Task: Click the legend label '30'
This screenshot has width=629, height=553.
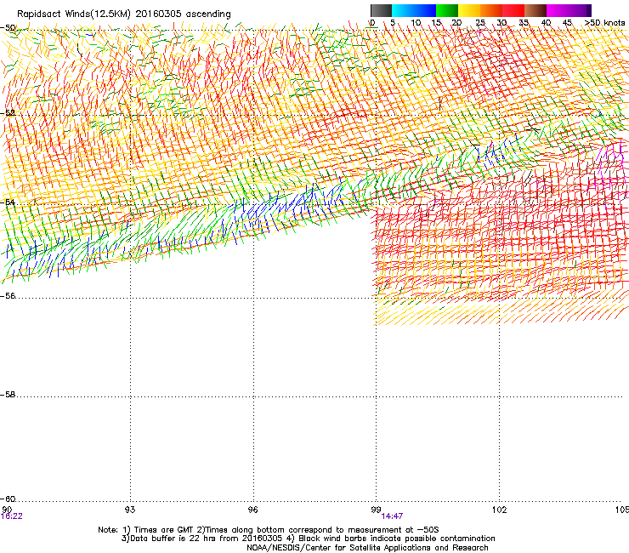Action: pos(501,23)
